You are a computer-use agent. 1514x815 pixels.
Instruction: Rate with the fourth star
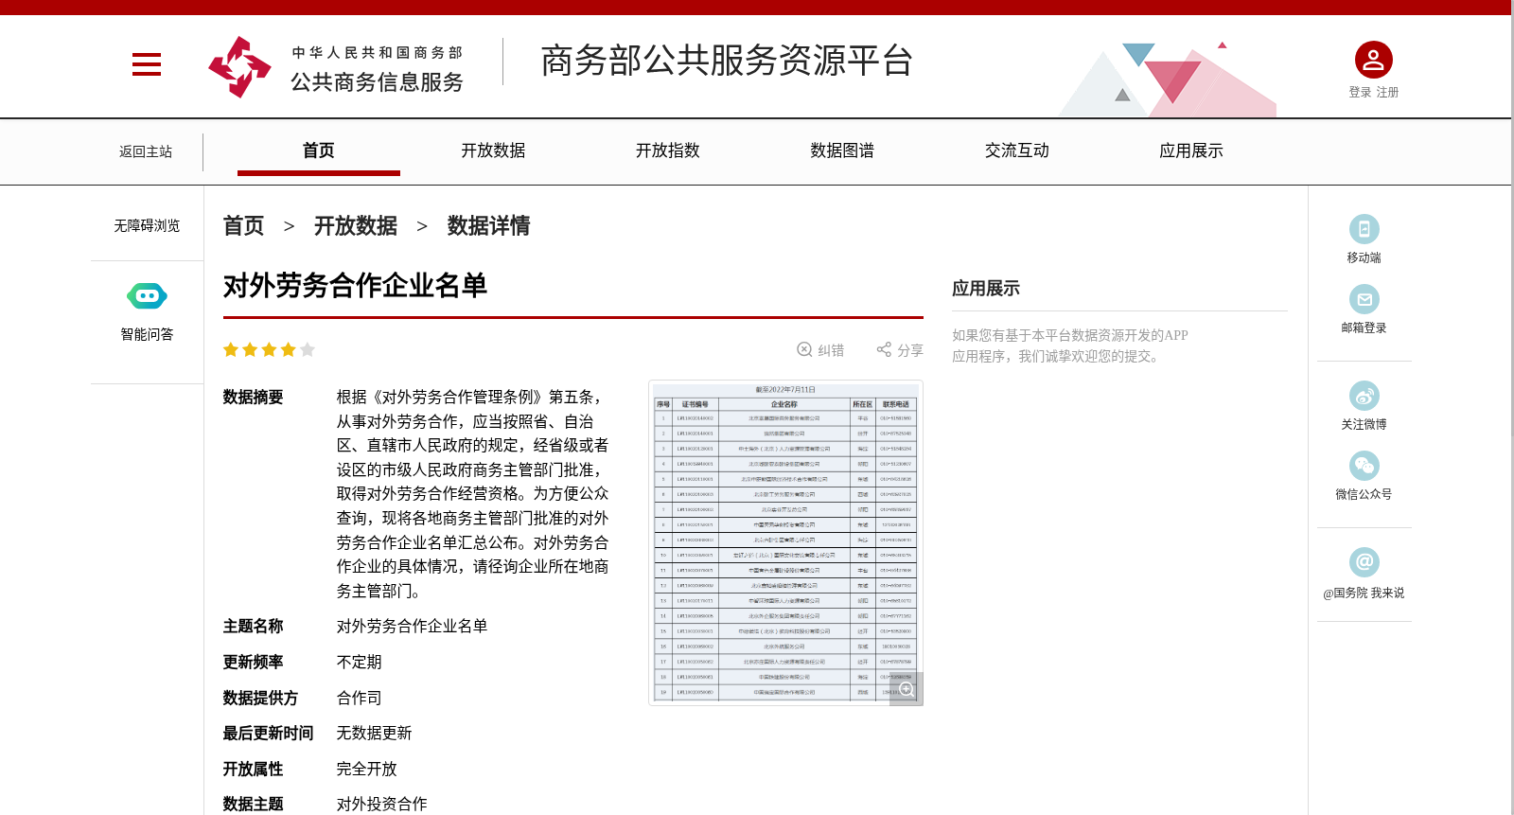[288, 350]
